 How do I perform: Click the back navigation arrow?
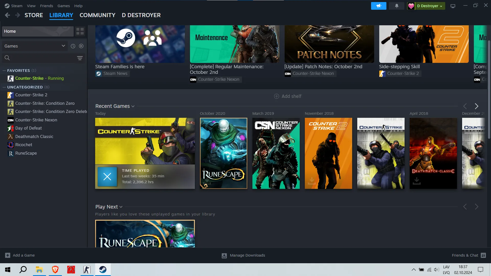pos(7,15)
